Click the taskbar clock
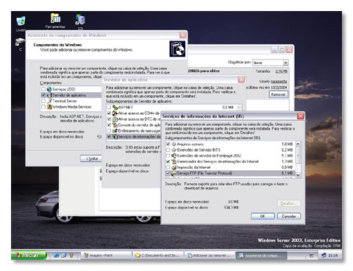 click(332, 256)
